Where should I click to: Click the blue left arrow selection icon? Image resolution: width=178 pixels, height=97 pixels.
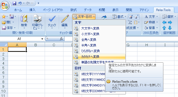[x=164, y=22]
